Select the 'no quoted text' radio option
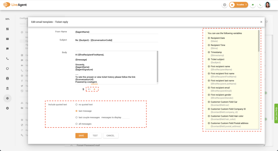Screen dimensions: 278x151 coord(77,104)
